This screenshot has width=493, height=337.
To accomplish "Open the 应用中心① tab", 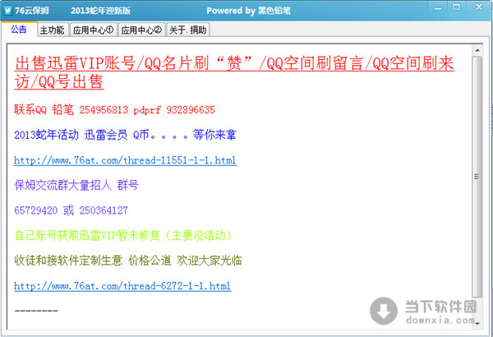I will (93, 30).
